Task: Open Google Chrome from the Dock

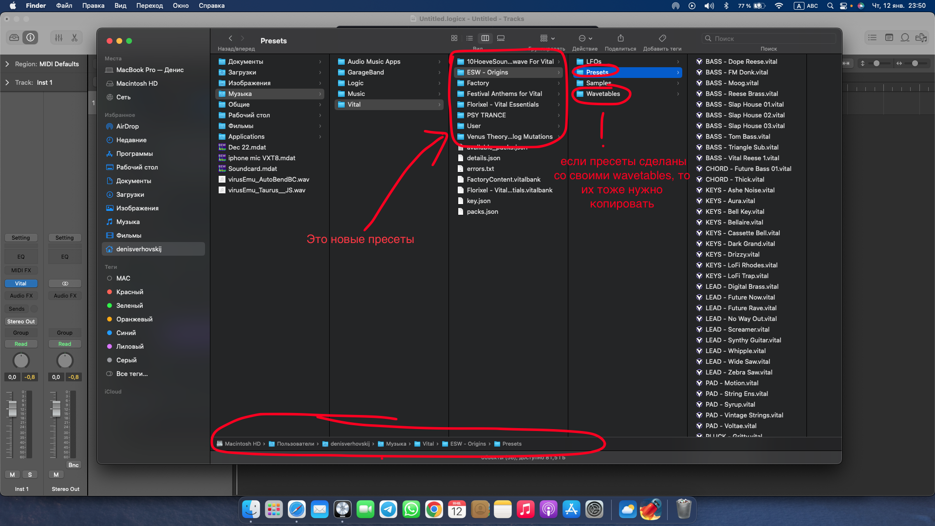Action: [x=434, y=509]
